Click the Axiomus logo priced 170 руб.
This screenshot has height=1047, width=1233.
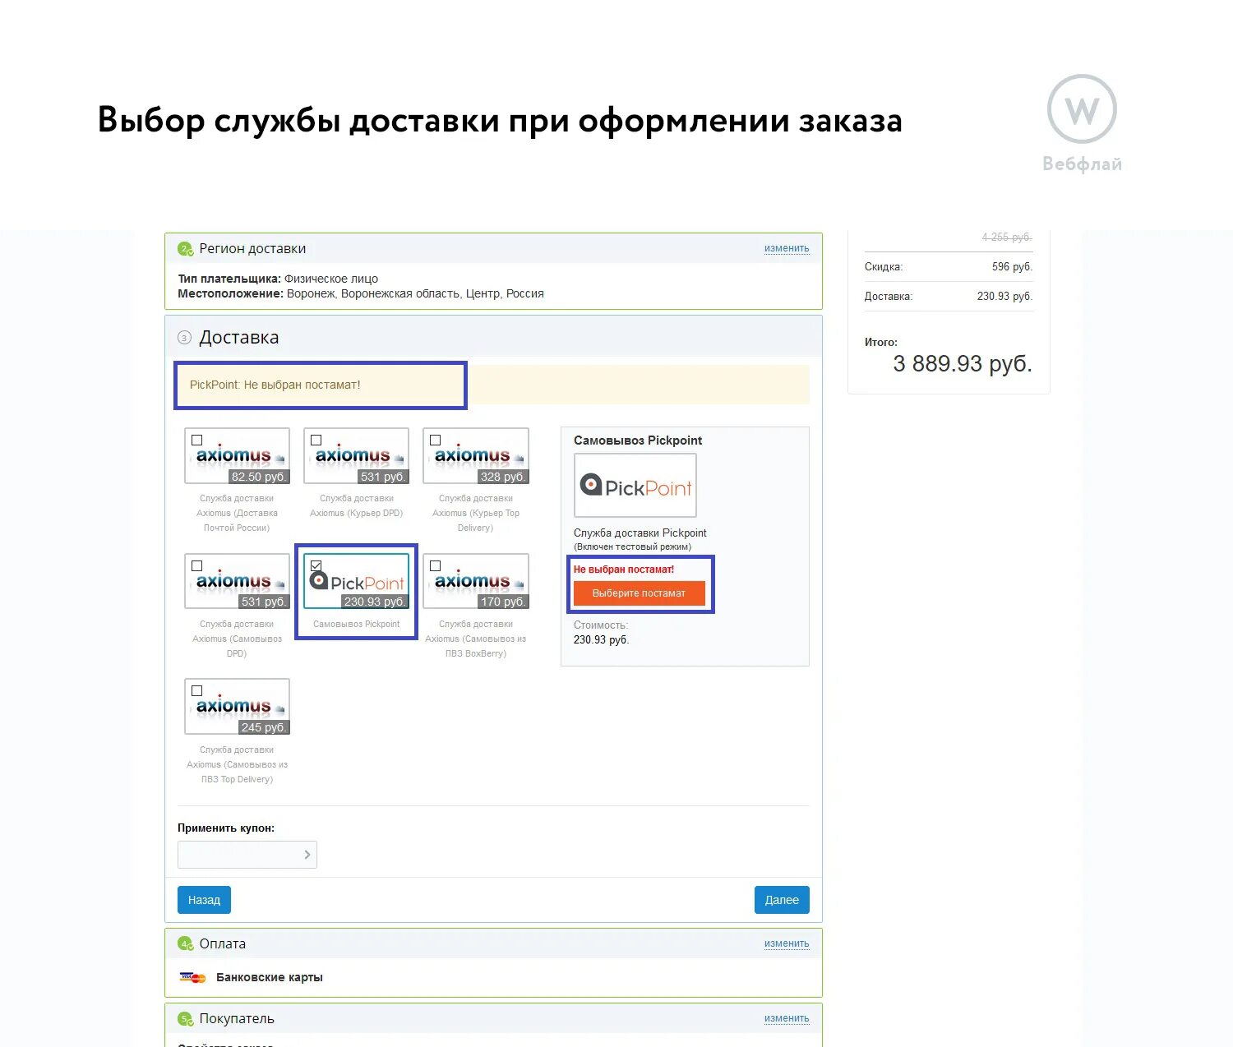476,582
